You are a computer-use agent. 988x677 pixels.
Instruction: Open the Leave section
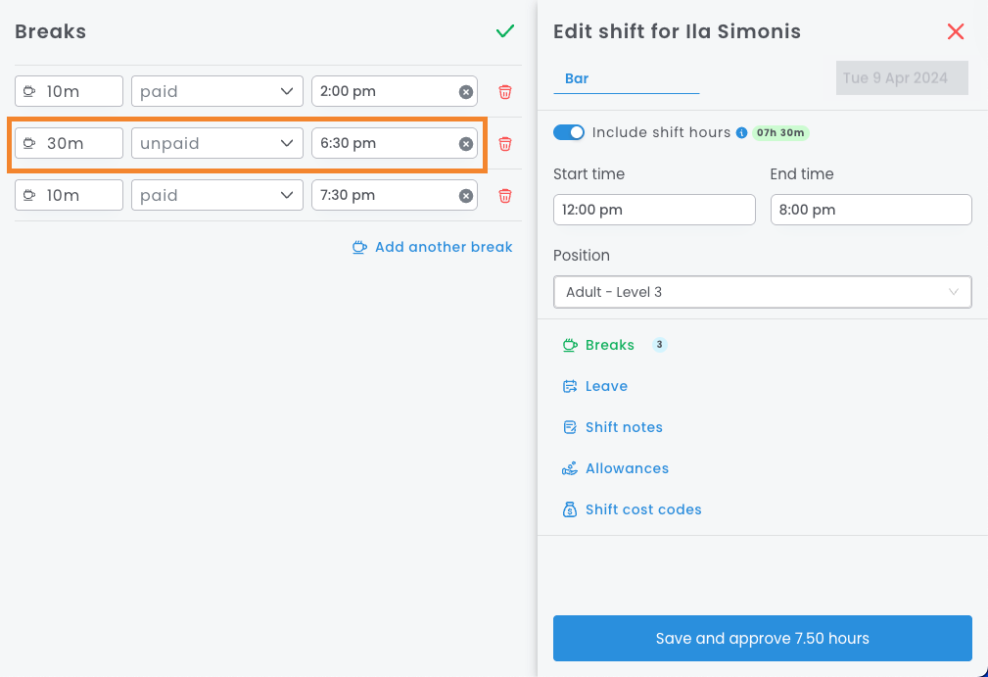coord(605,386)
